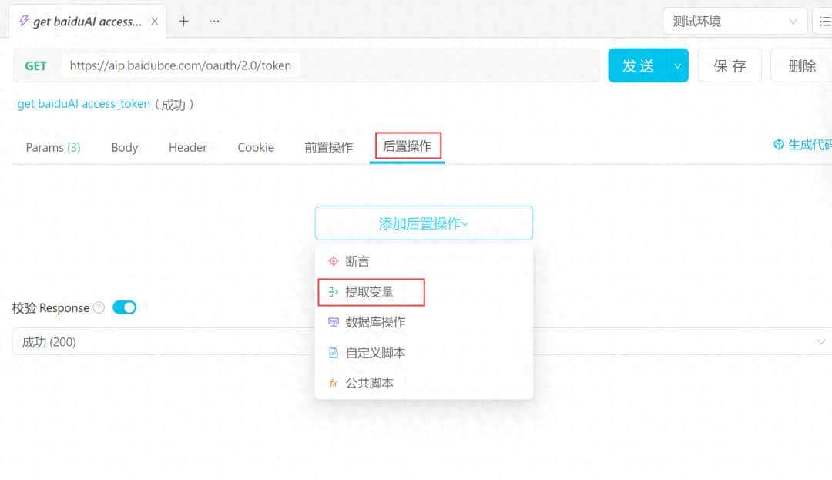Click the fx icon beside 公共脚本
The width and height of the screenshot is (832, 480).
pyautogui.click(x=333, y=382)
